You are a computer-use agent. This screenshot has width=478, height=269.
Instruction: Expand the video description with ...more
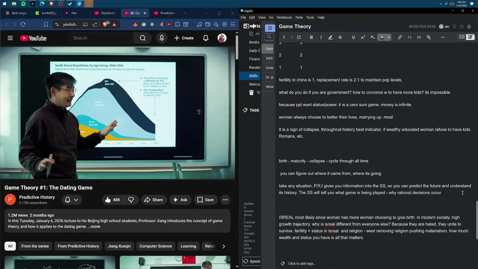tap(94, 226)
